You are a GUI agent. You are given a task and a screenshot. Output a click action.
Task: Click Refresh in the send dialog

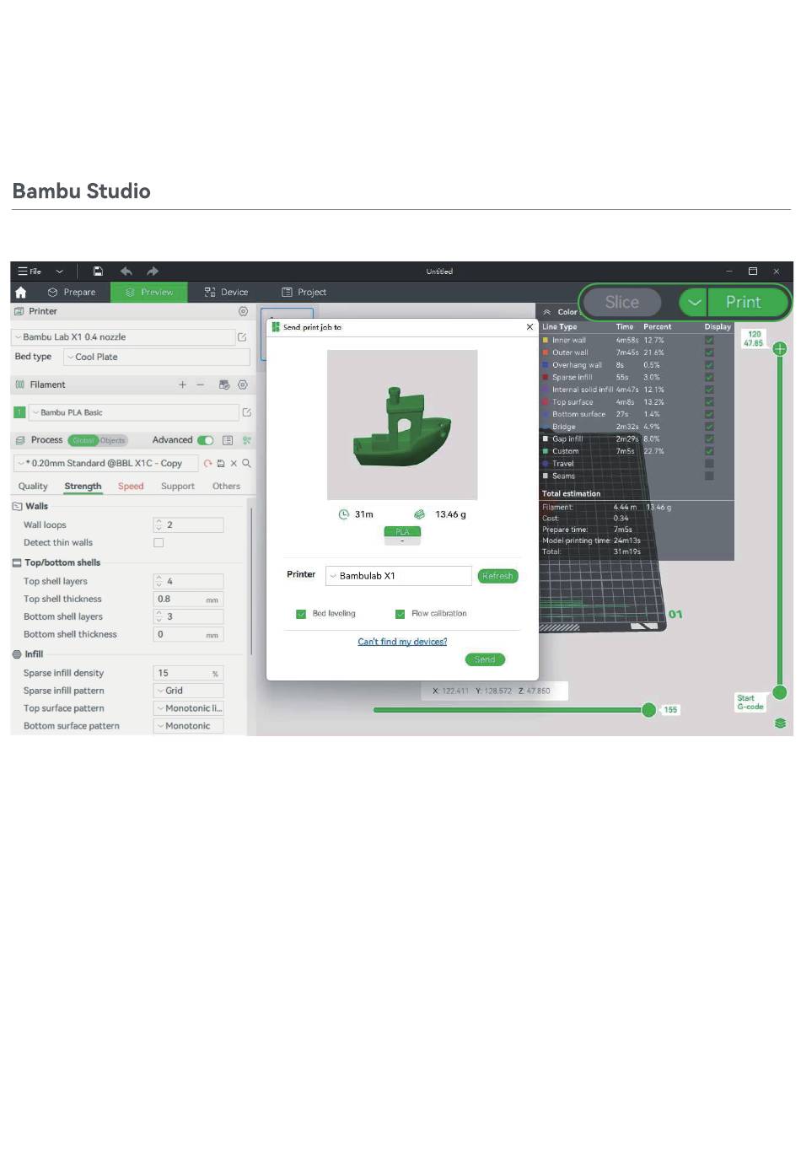coord(497,577)
